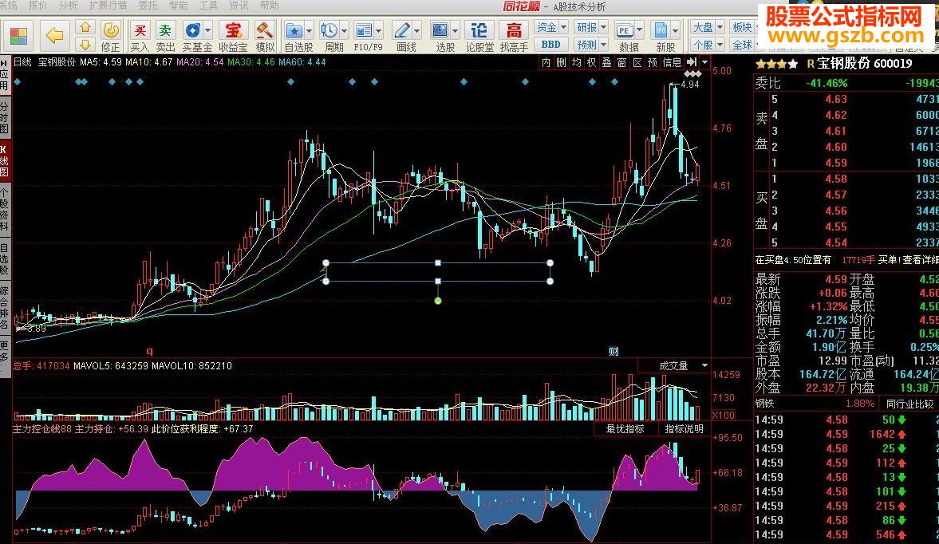The width and height of the screenshot is (939, 544).
Task: Click the q marker below candlesticks
Action: (150, 351)
